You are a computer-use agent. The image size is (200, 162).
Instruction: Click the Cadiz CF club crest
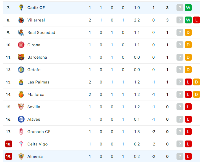coord(21,8)
